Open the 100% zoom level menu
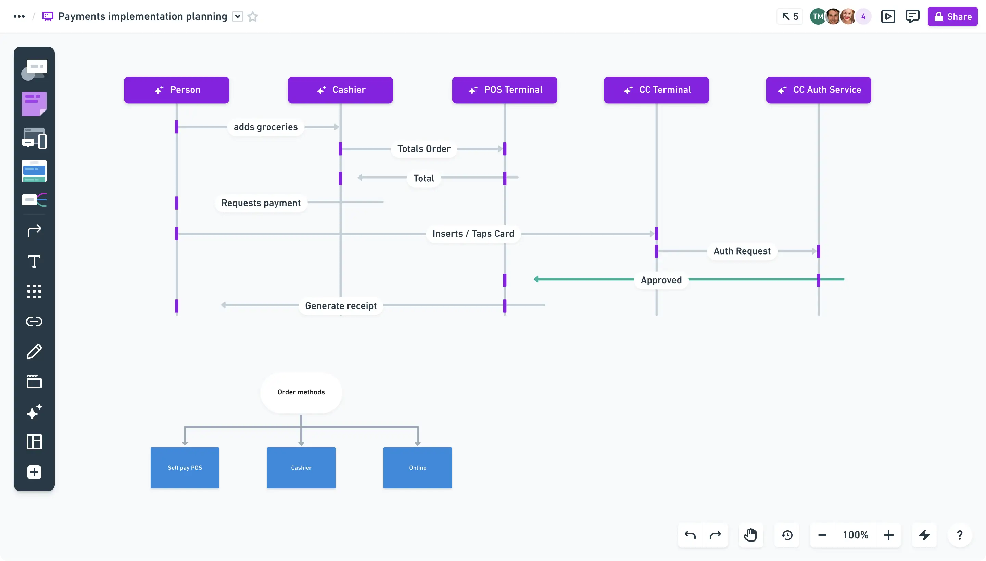 pos(855,535)
